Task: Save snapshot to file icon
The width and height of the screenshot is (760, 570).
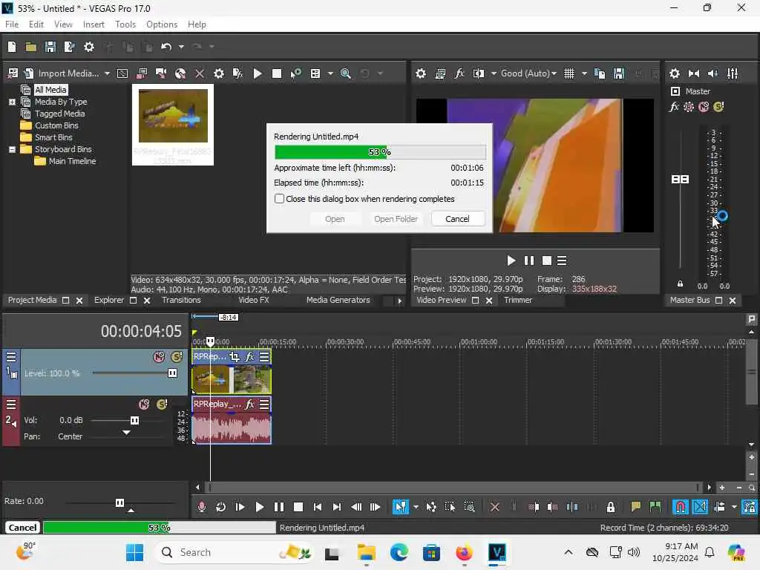Action: (x=619, y=73)
